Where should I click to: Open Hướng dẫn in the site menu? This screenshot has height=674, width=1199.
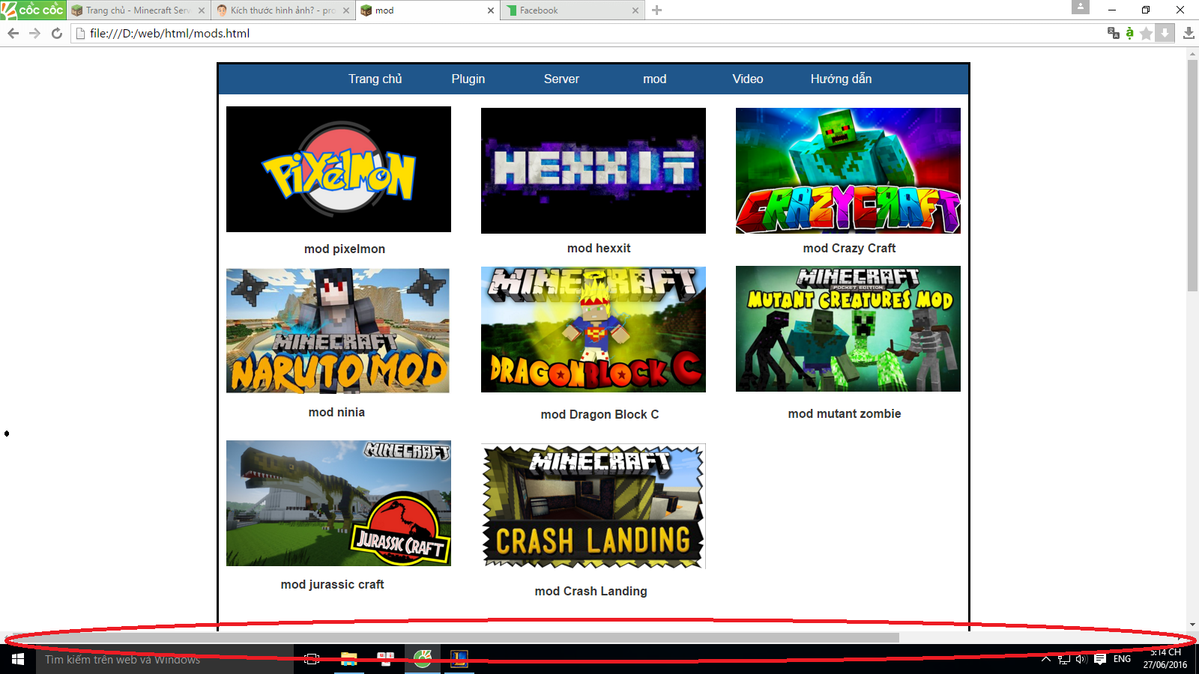(841, 79)
